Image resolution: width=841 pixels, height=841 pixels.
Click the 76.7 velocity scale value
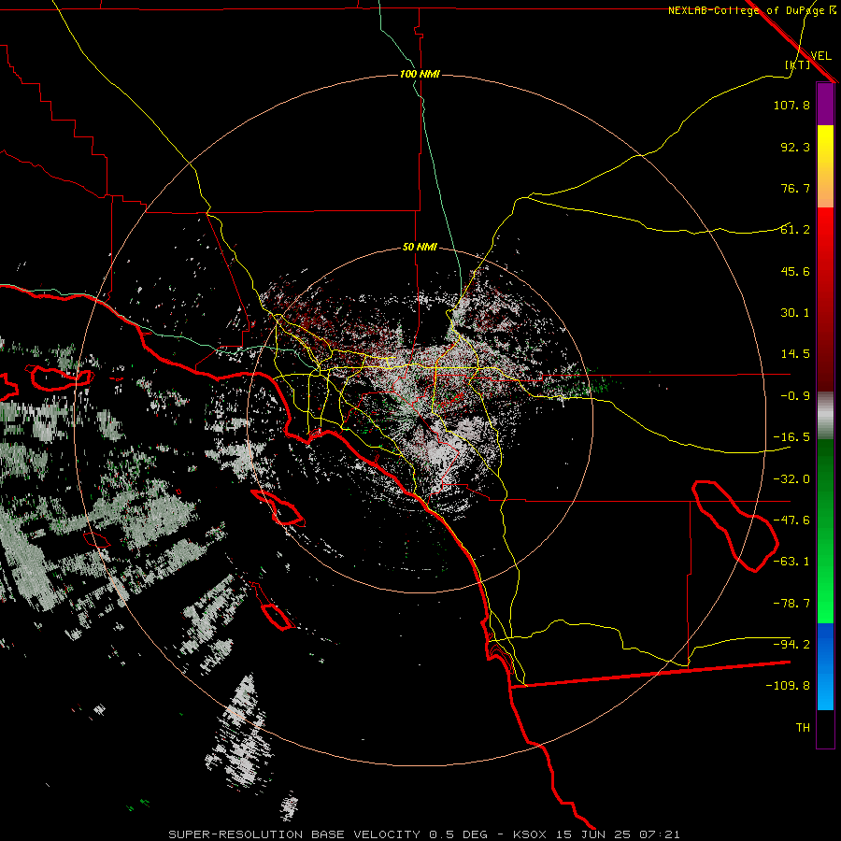[x=795, y=188]
